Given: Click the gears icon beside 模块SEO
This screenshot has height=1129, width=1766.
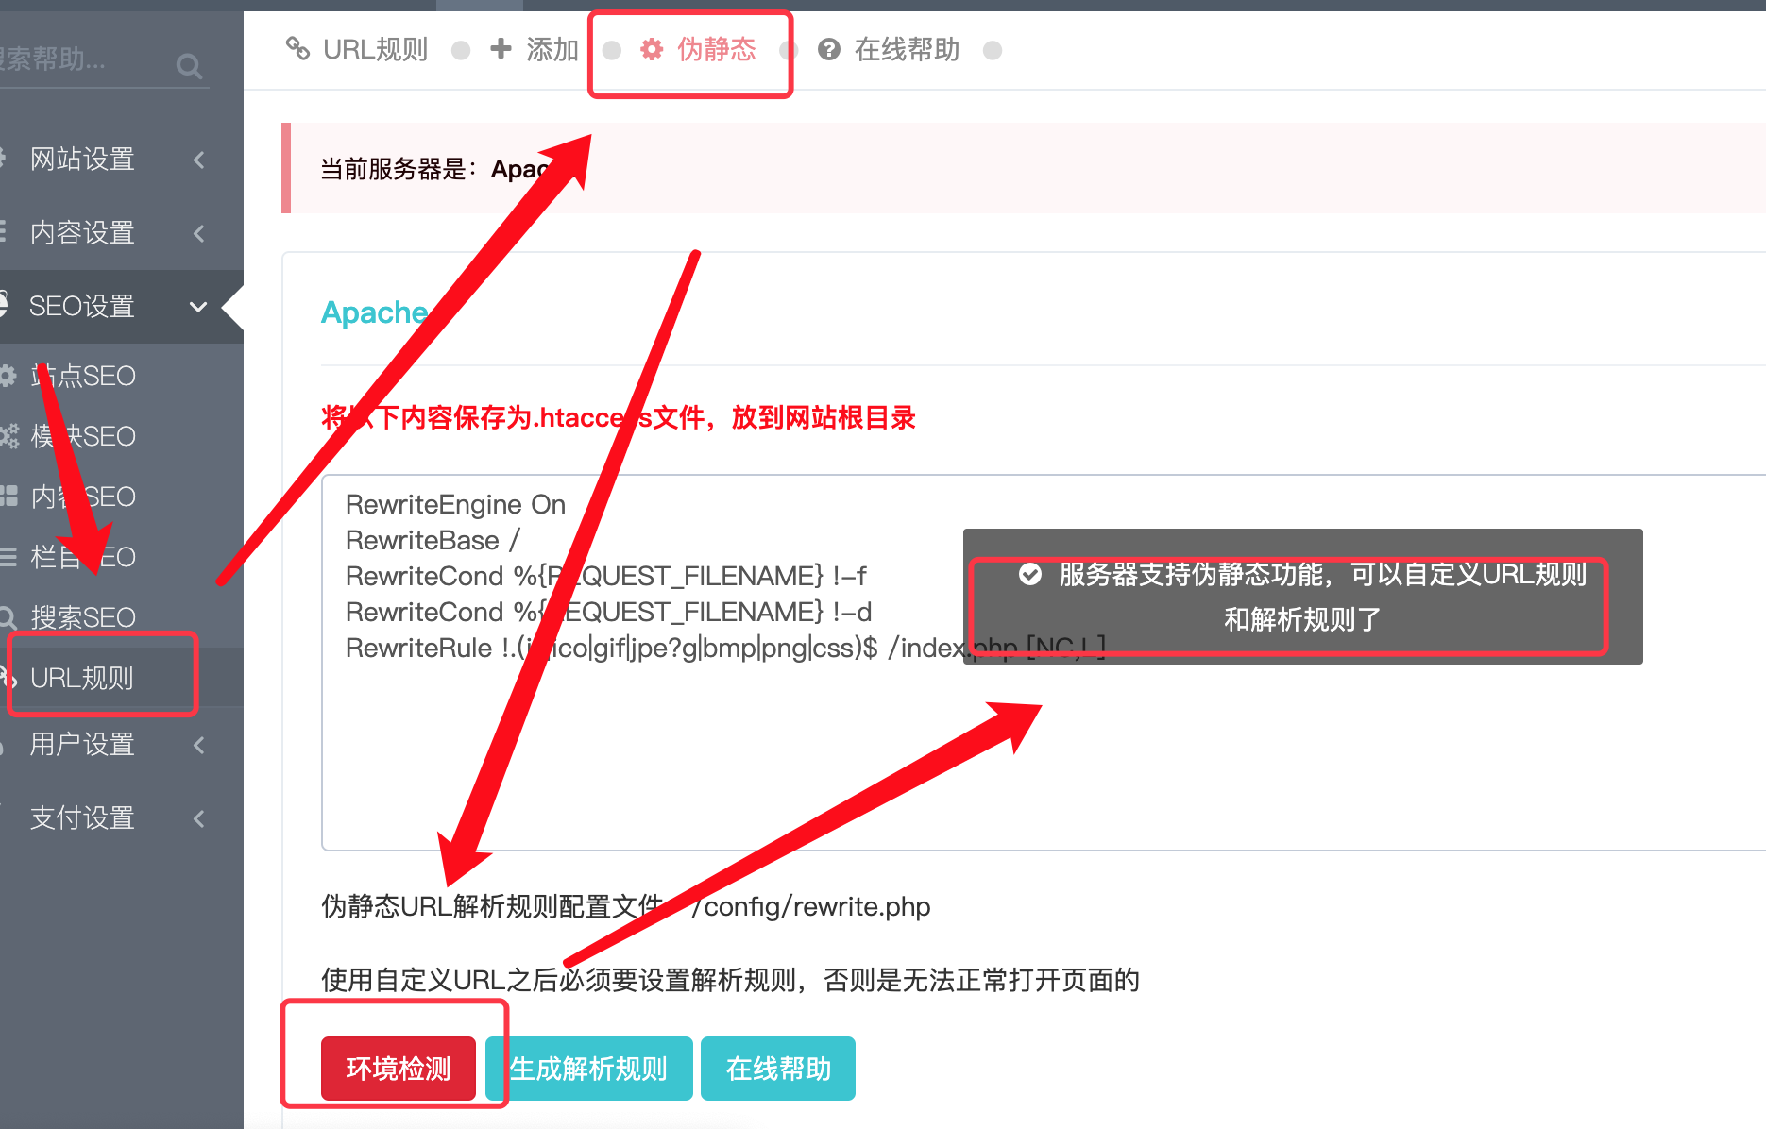Looking at the screenshot, I should click(x=8, y=436).
